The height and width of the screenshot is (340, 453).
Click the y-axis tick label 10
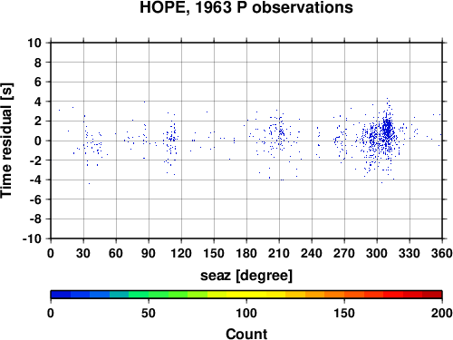coord(34,43)
